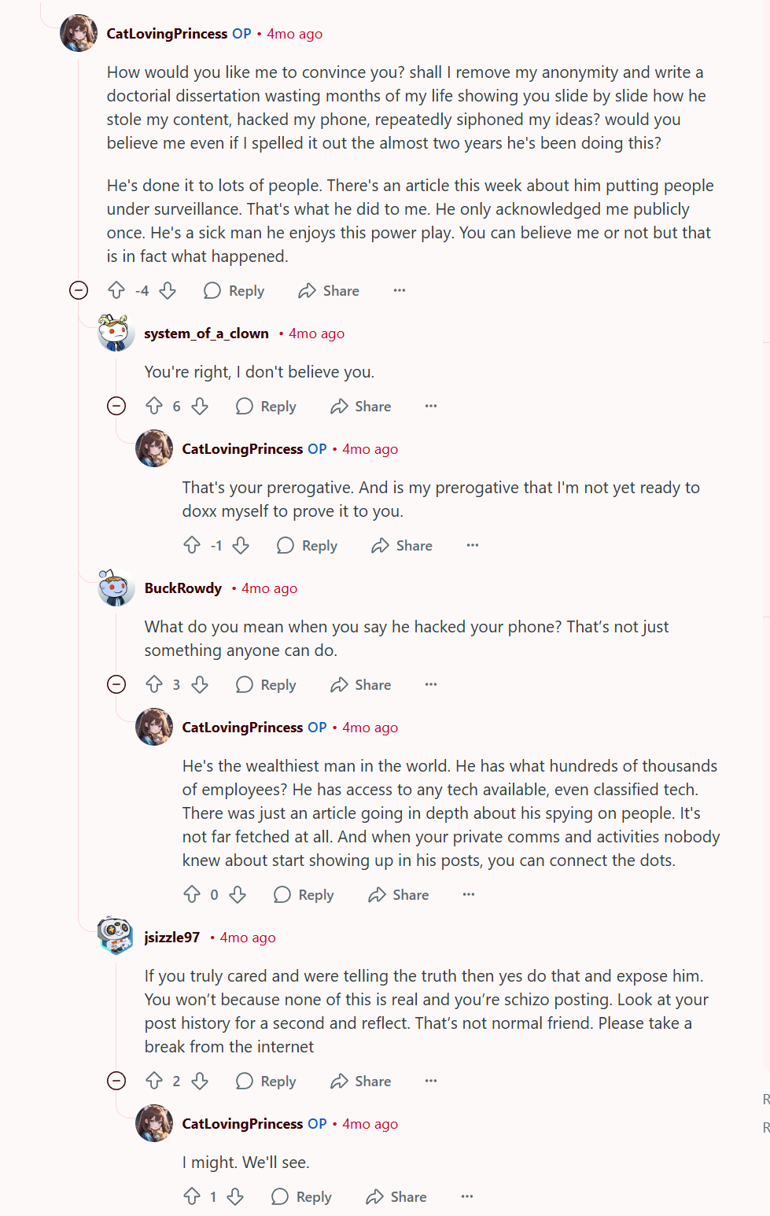Open more options on top -4 comment
The image size is (770, 1216).
pos(400,290)
